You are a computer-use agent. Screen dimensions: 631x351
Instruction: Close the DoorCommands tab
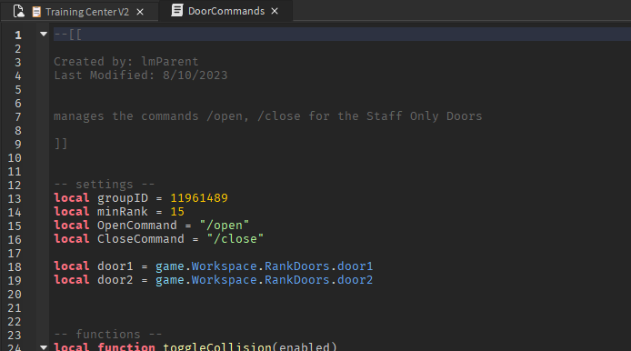click(x=275, y=11)
